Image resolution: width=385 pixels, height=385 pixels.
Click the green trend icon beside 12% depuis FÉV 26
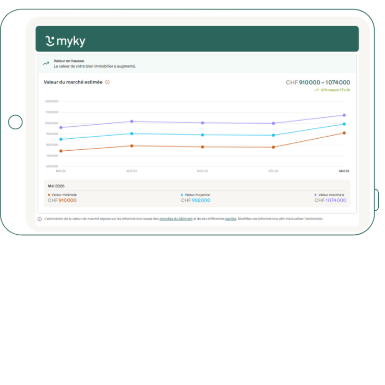pos(317,90)
